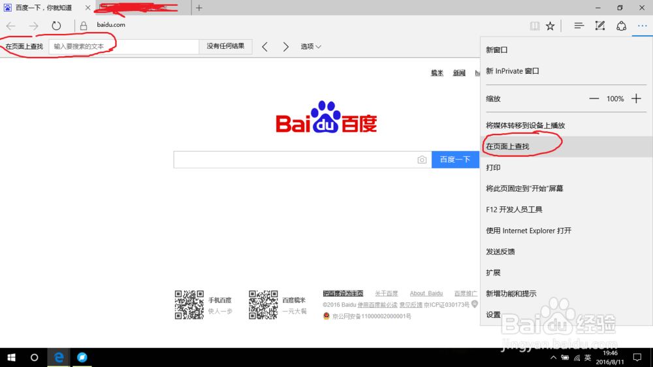Increase zoom with plus button
653x367 pixels.
[x=636, y=99]
